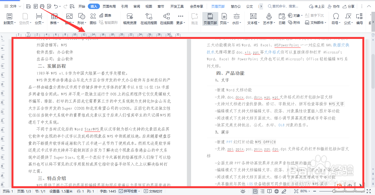Image resolution: width=375 pixels, height=195 pixels.
Task: Expand the File (文件) menu arrow
Action: [x=20, y=6]
